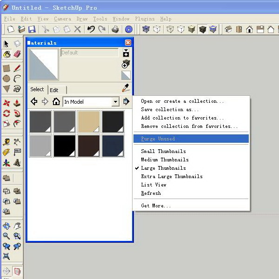Choose Extra Large Thumbnails option
This screenshot has height=279, width=279.
[x=172, y=176]
